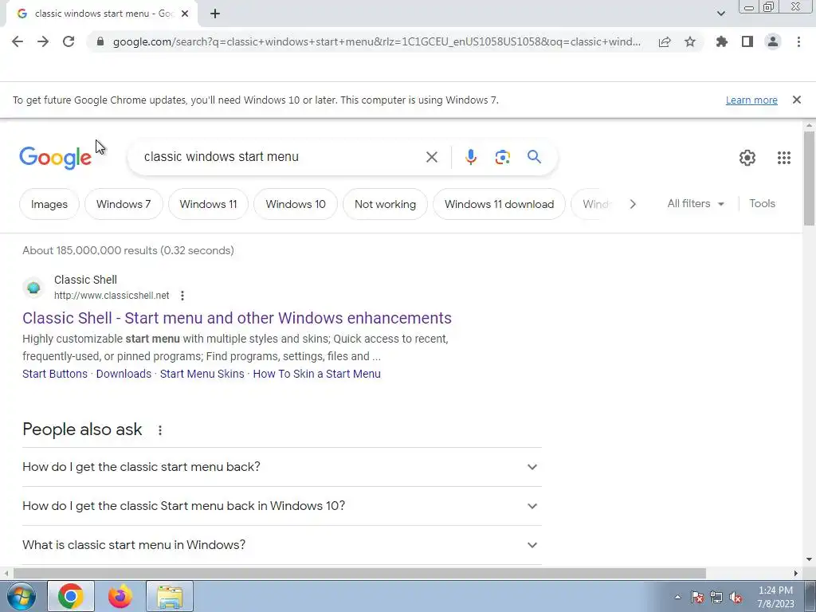Click the padlock site info icon
816x612 pixels.
pyautogui.click(x=100, y=41)
